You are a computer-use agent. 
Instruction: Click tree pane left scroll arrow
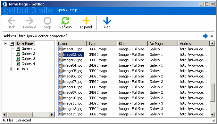click(4, 114)
